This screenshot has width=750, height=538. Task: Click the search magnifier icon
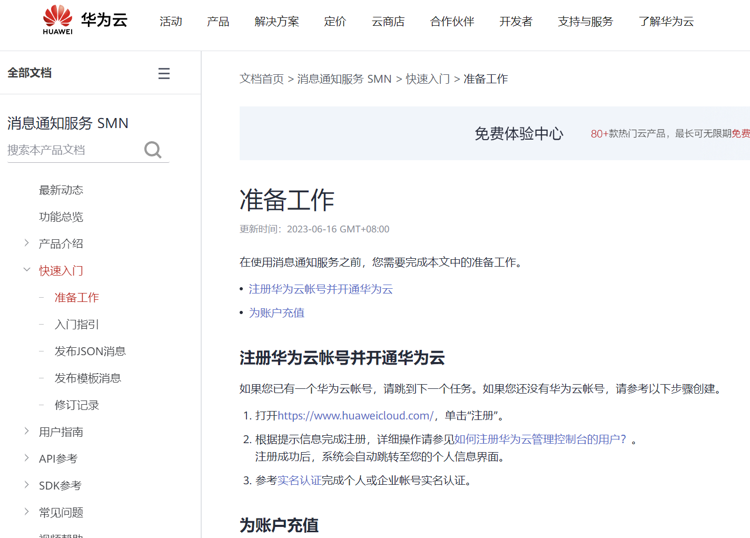153,150
